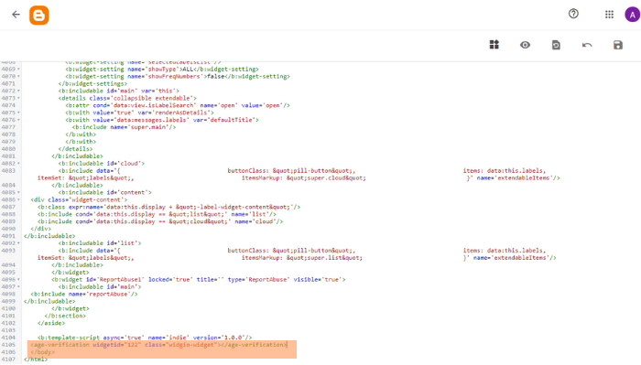Collapse the 'content' includable at line 4085

[x=19, y=193]
